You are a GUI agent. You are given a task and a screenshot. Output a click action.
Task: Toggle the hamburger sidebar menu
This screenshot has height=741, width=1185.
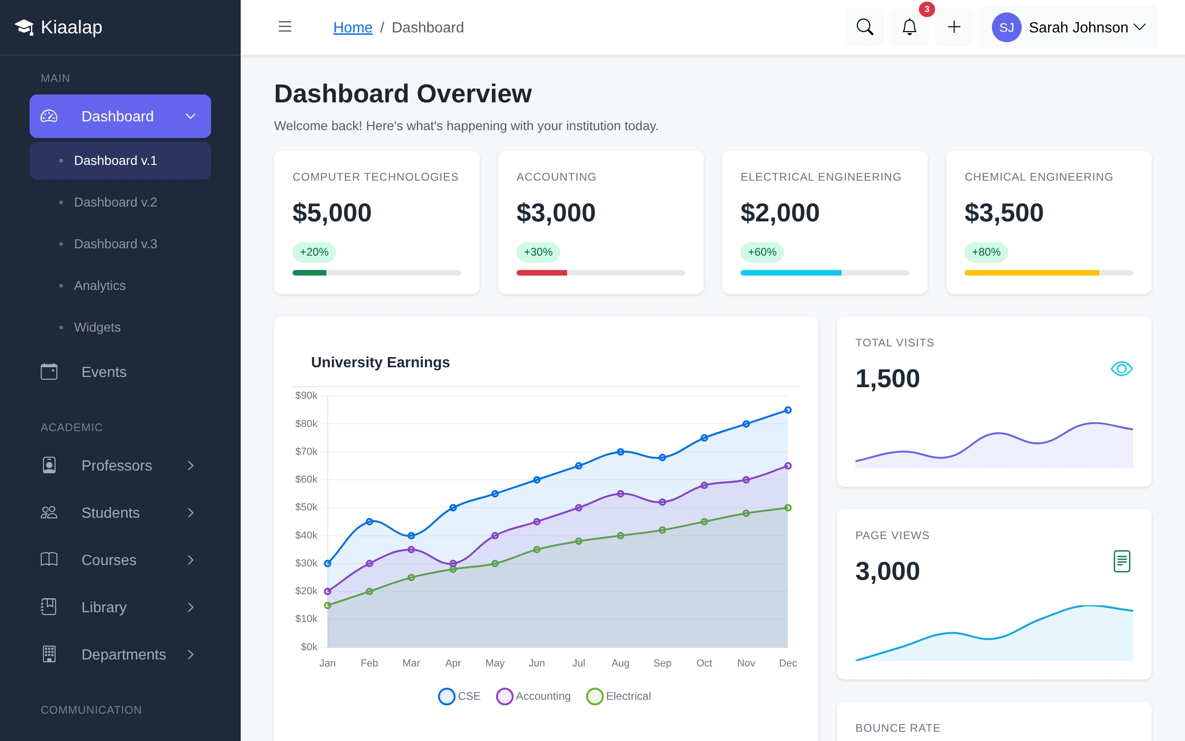(x=285, y=27)
